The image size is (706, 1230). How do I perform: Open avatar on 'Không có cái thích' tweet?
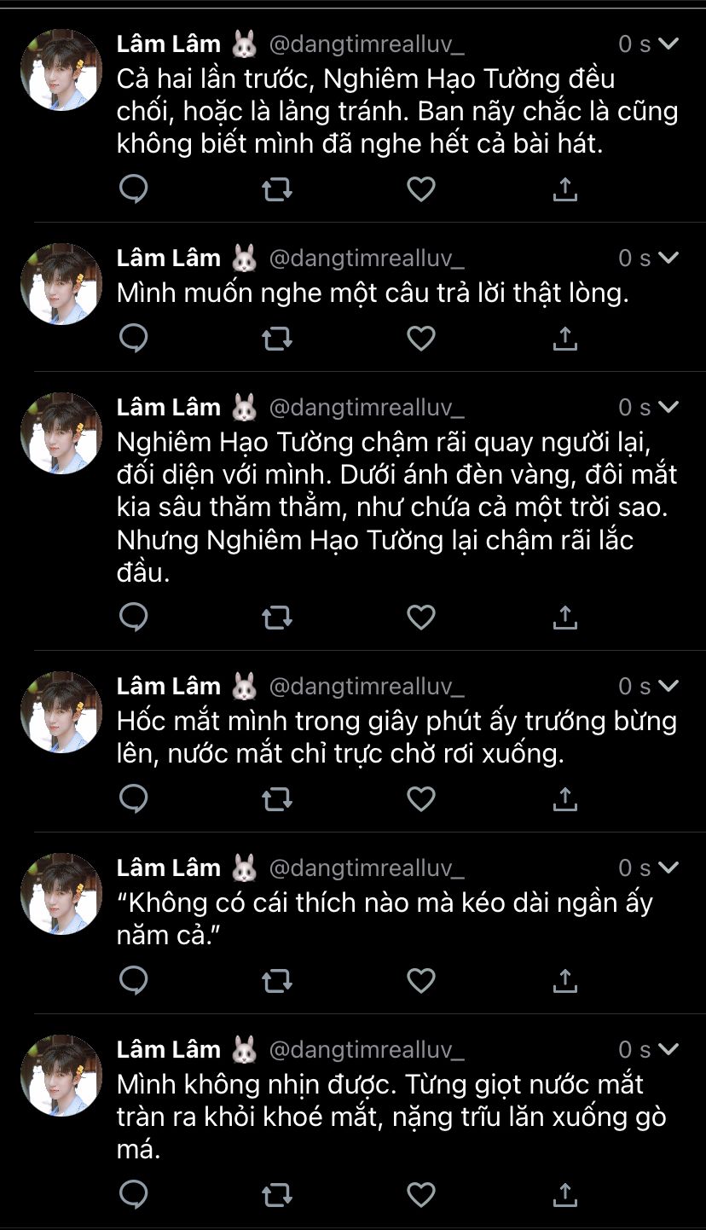61,894
